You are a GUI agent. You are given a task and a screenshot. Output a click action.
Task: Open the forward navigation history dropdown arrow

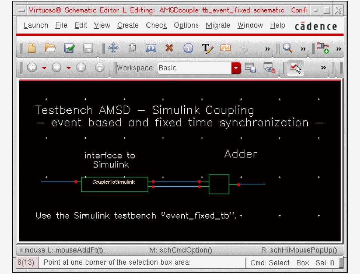point(68,68)
